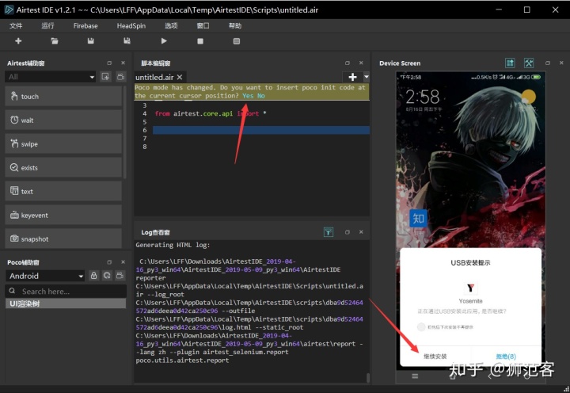Select the keyevent command
The width and height of the screenshot is (570, 393).
click(63, 215)
